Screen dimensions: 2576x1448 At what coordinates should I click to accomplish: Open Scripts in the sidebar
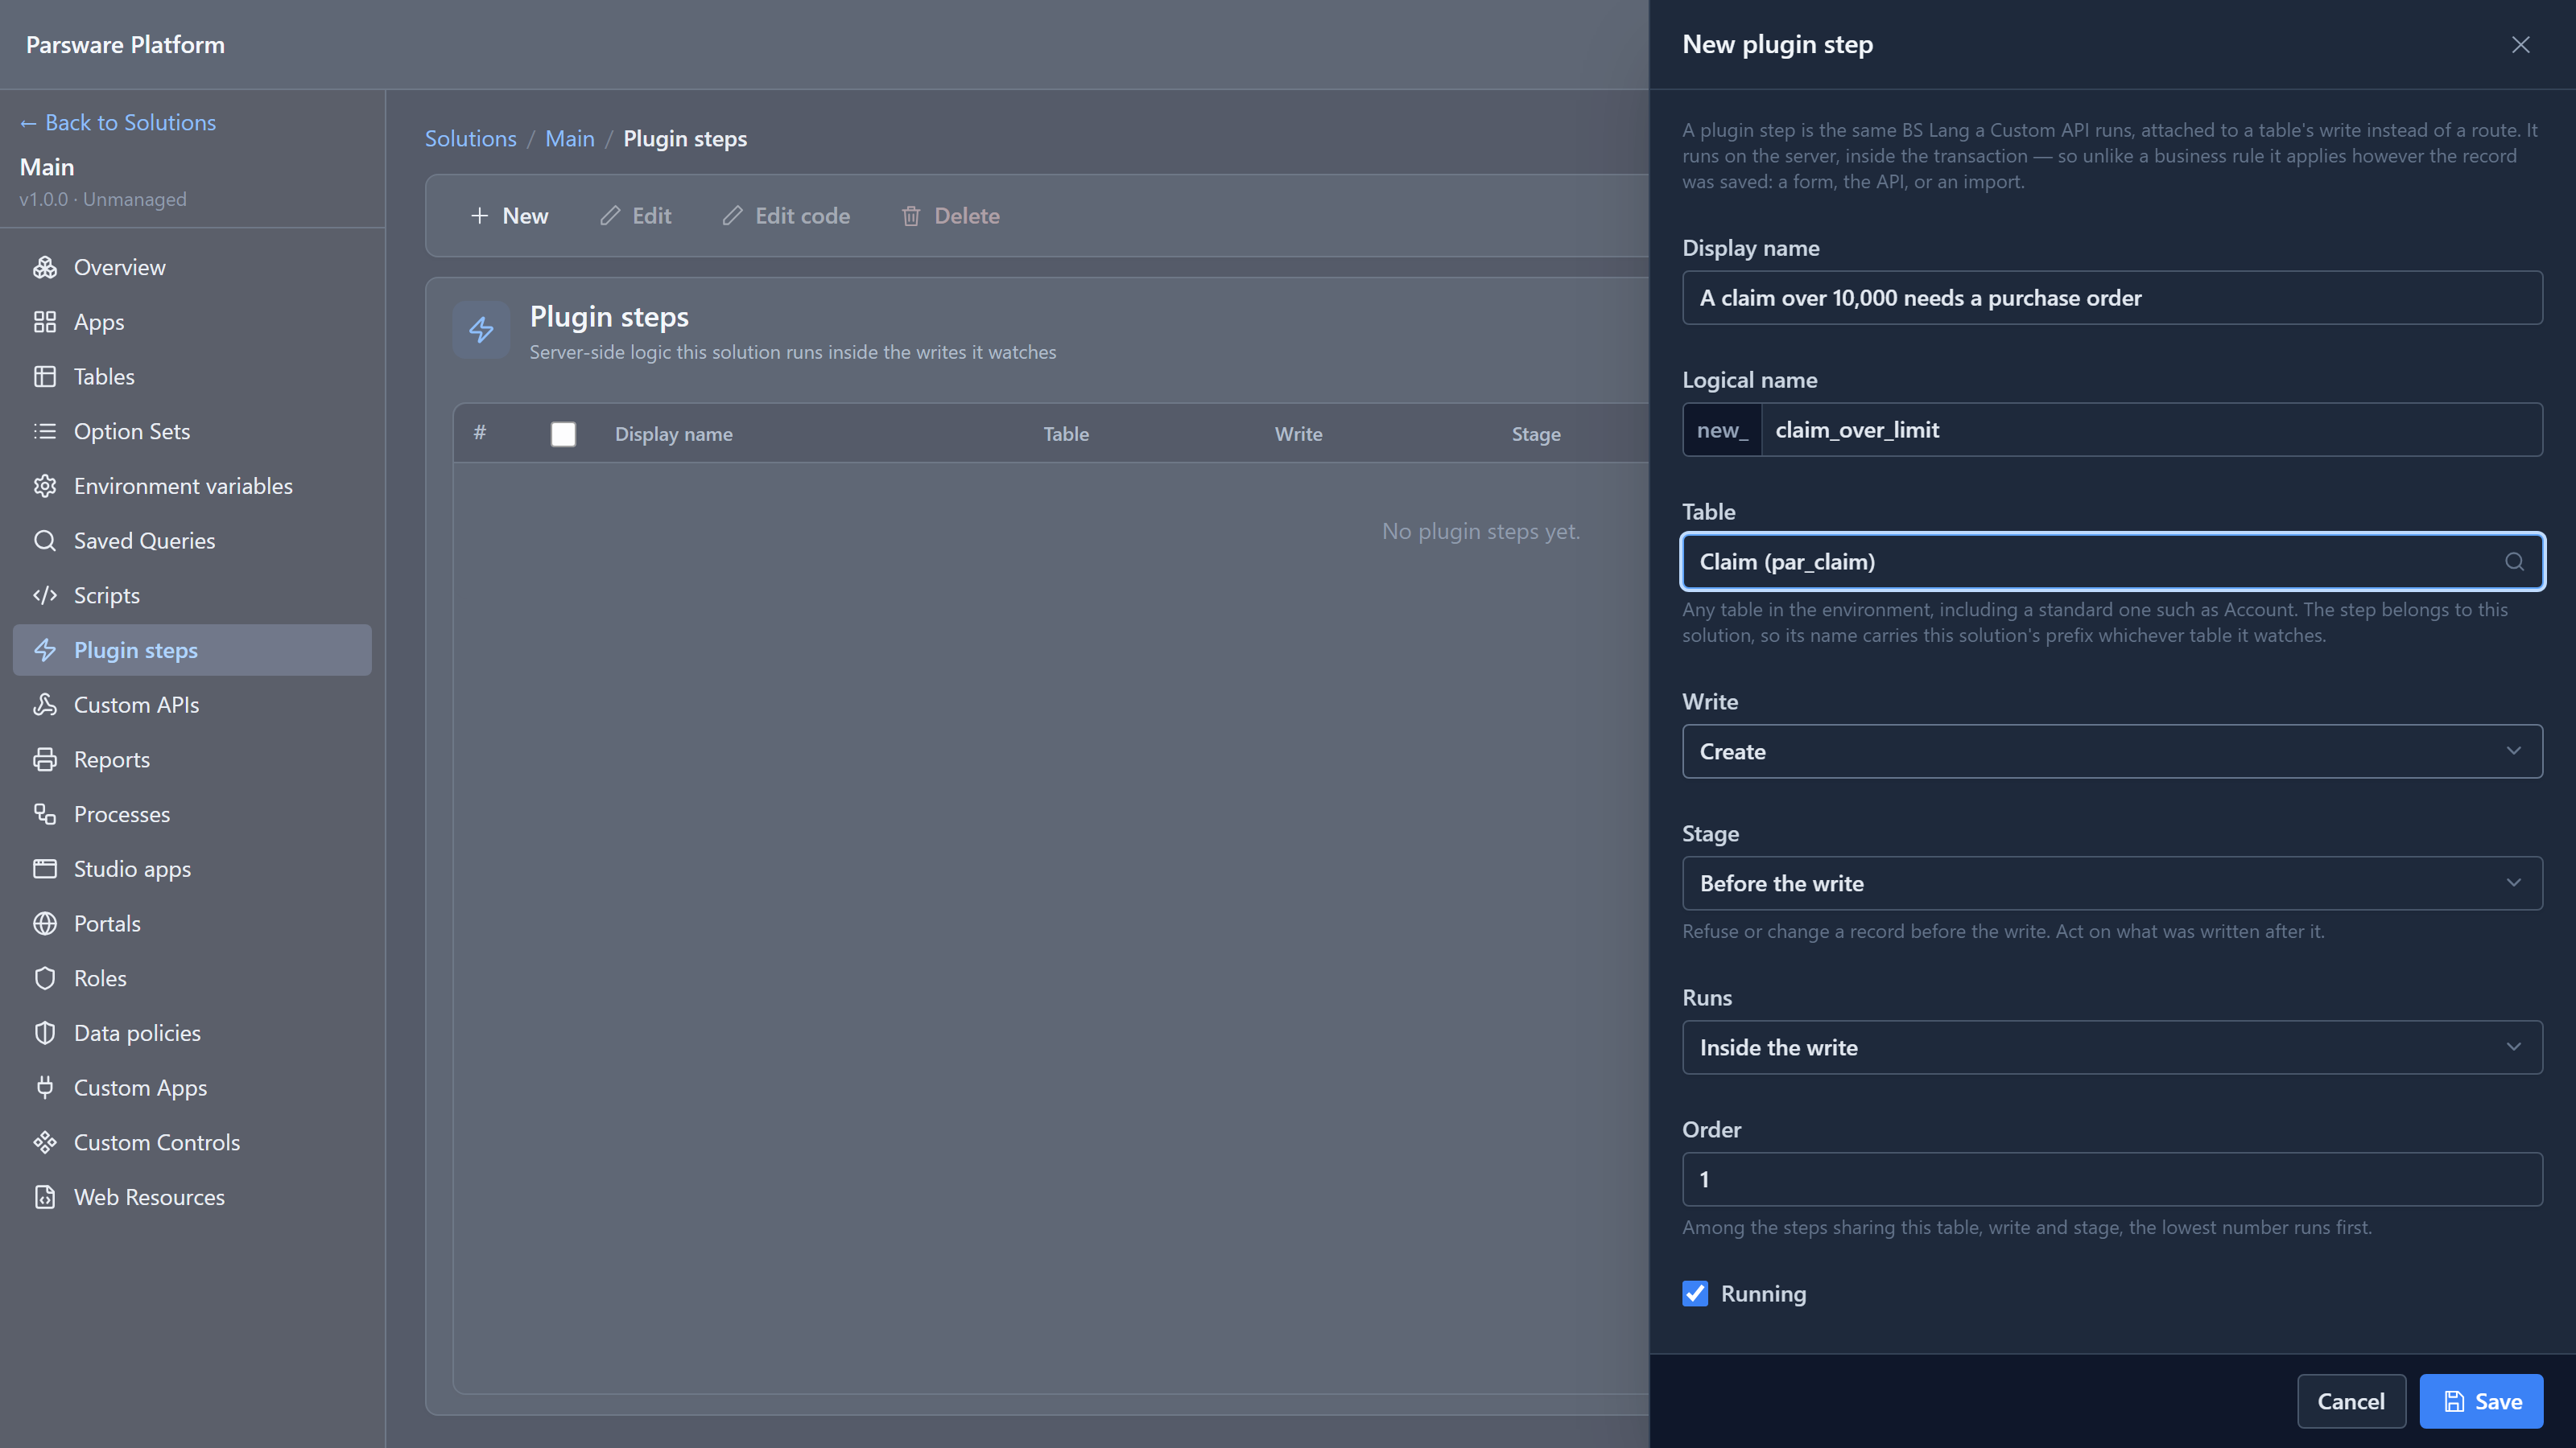pyautogui.click(x=192, y=595)
